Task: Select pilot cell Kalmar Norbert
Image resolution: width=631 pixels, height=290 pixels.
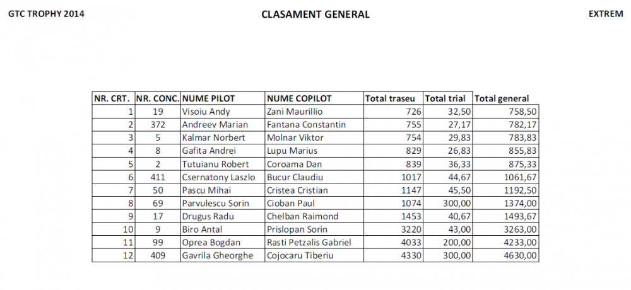Action: 209,137
